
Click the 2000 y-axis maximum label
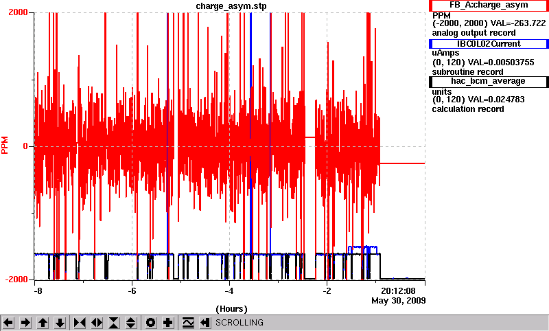18,12
